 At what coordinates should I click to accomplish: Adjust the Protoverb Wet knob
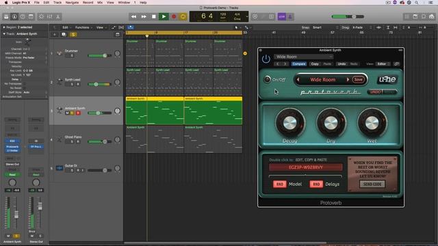(x=372, y=123)
